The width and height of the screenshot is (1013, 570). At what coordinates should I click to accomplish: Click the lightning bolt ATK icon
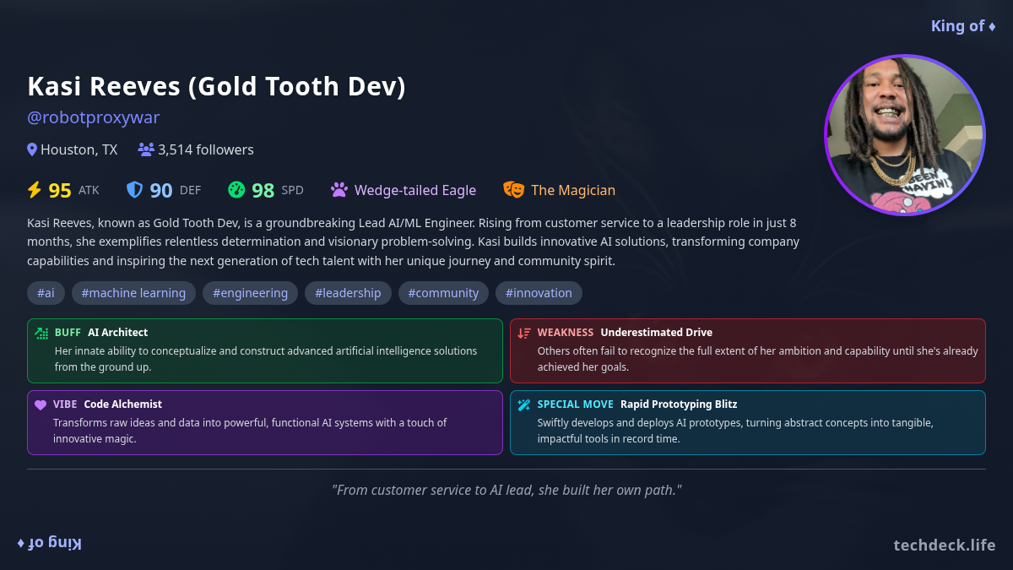click(x=35, y=190)
